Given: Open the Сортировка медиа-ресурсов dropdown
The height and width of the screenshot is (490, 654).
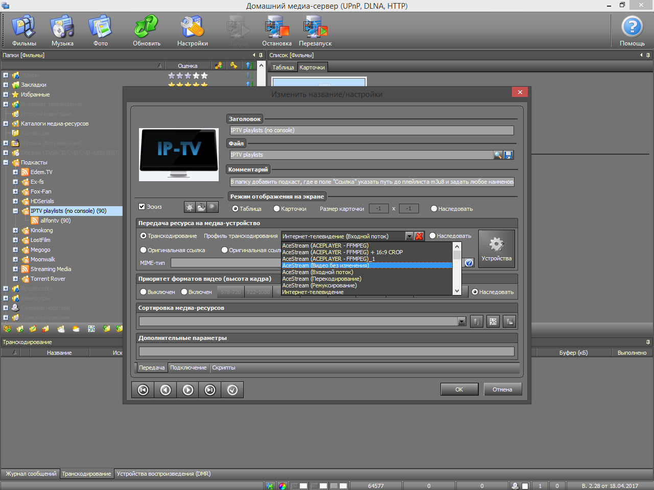Looking at the screenshot, I should coord(461,322).
